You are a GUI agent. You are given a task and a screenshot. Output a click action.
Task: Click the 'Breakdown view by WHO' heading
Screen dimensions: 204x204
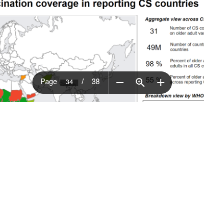pos(174,96)
